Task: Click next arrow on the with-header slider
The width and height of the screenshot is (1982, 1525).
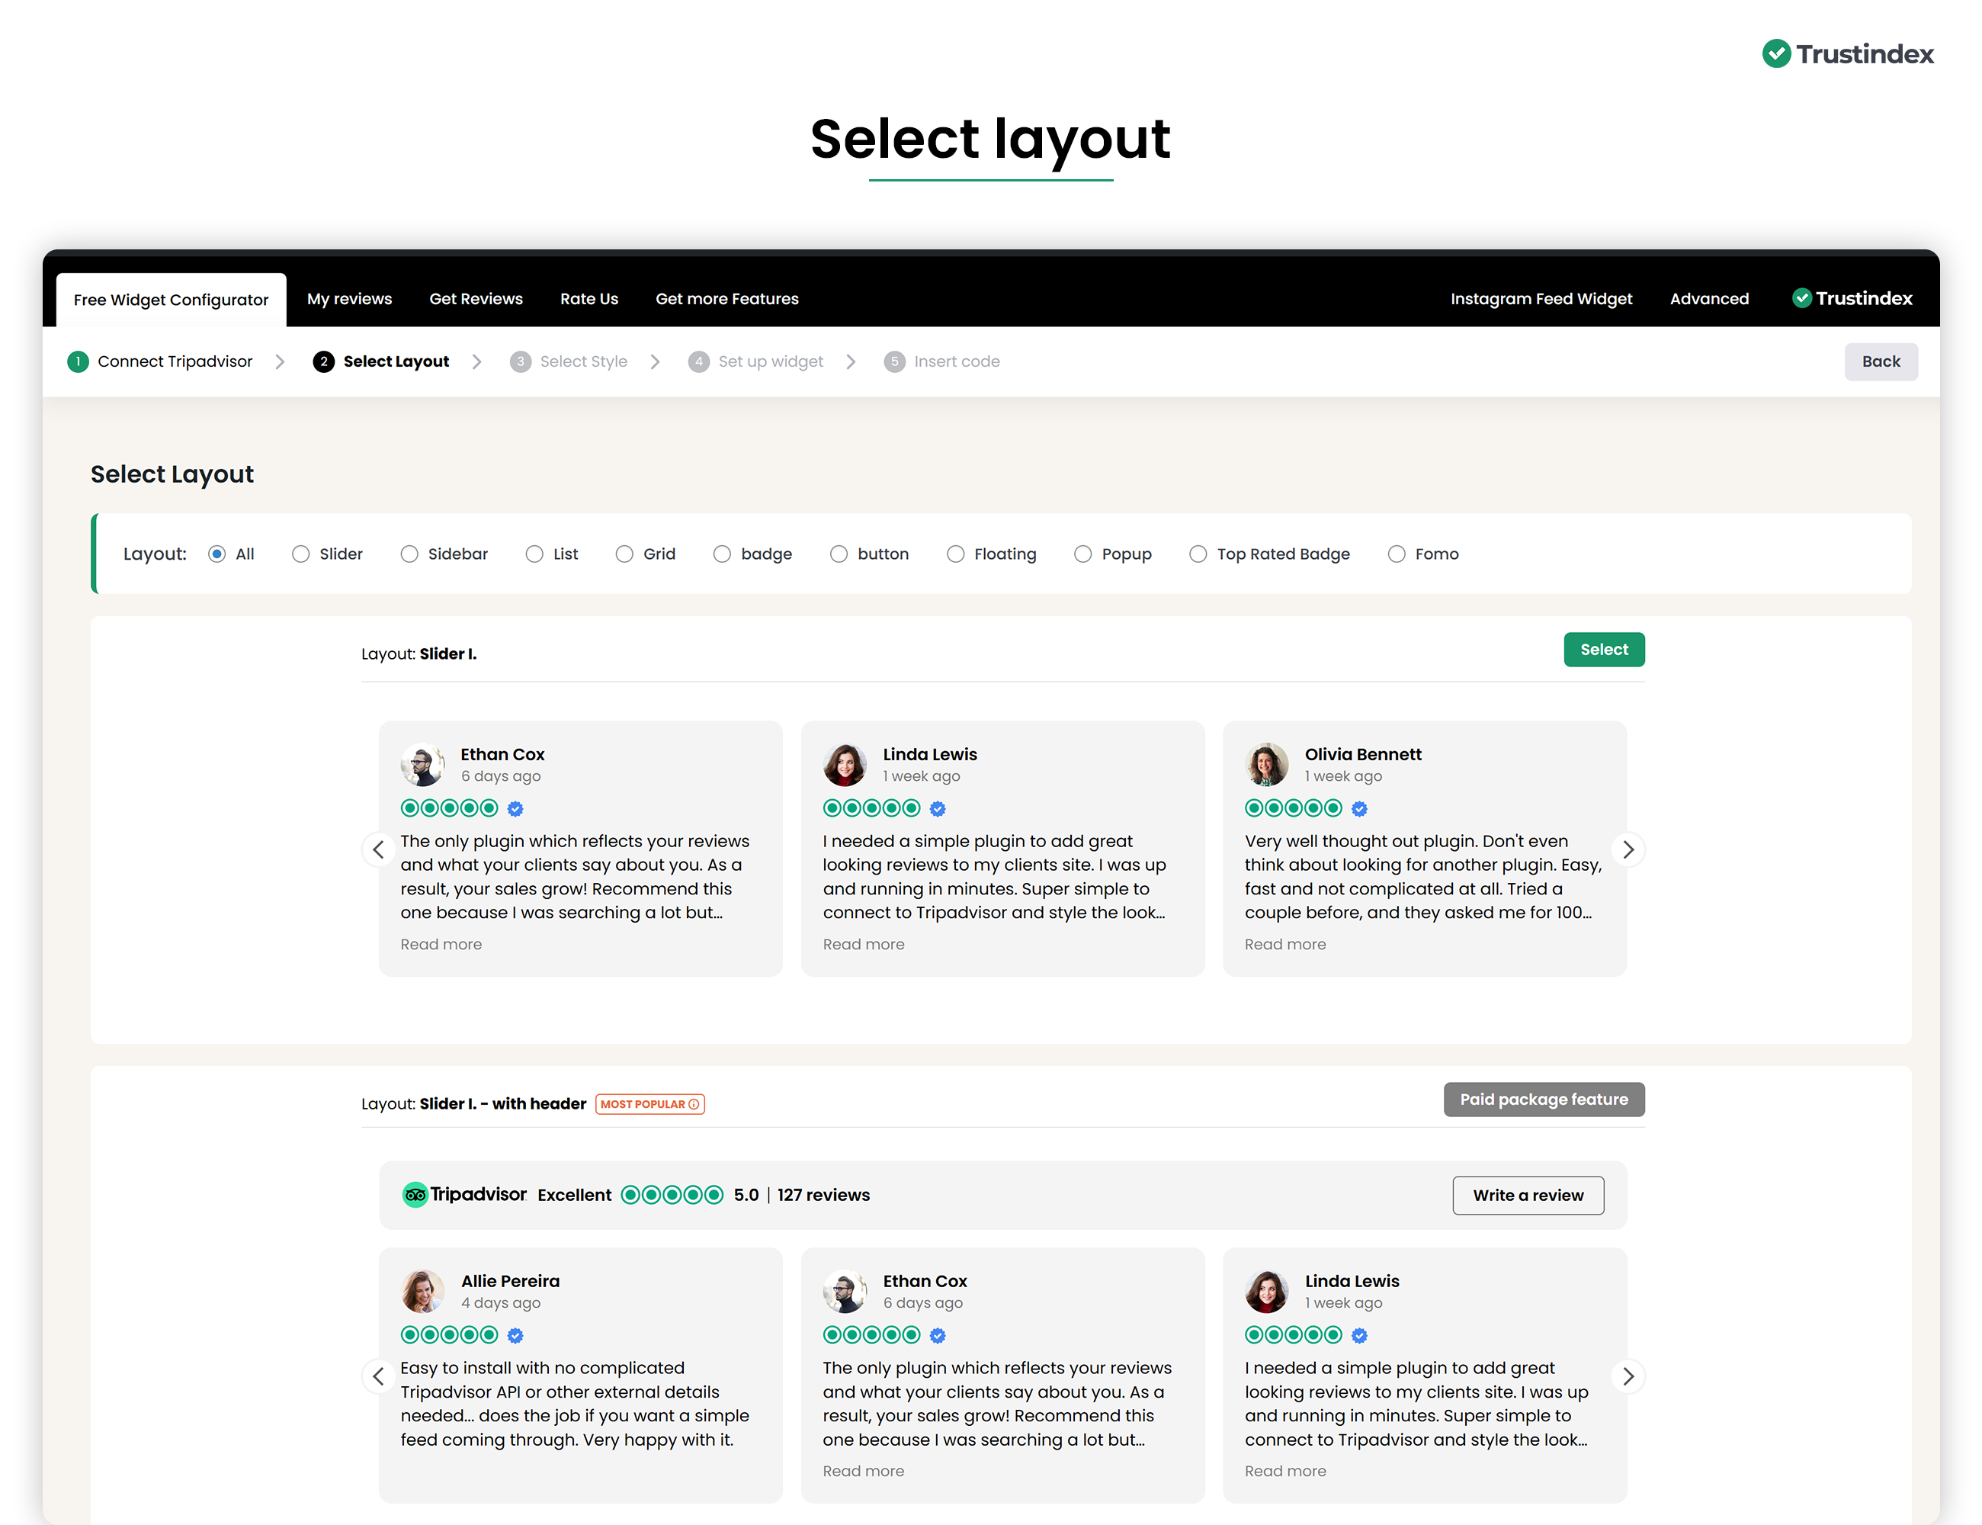Action: [1628, 1376]
